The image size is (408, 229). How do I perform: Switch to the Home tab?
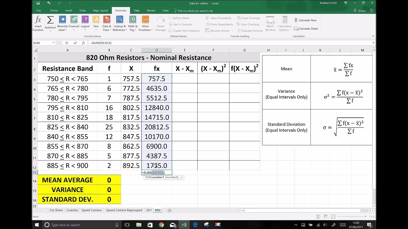54,10
